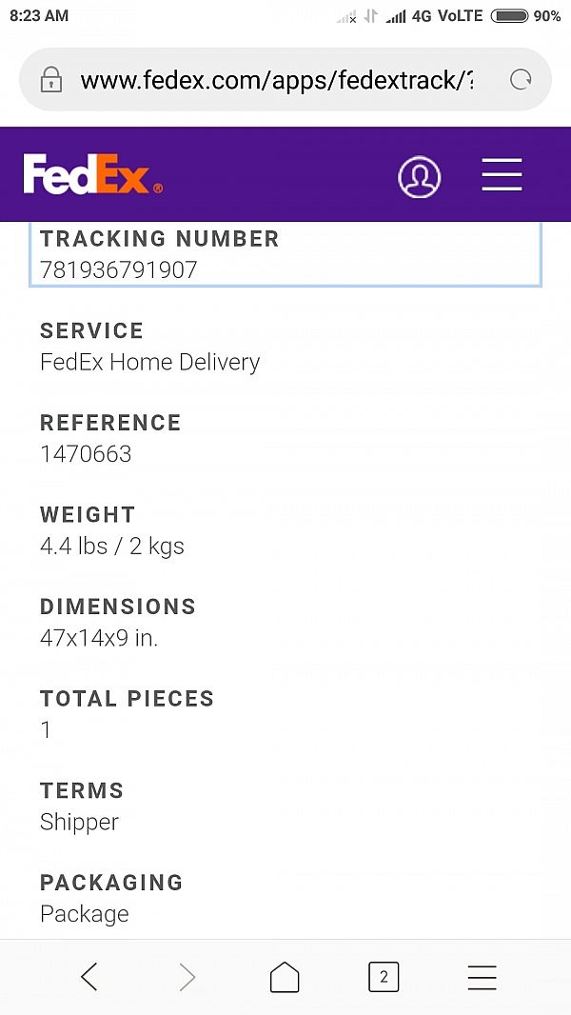Tap the dimensions value 47x14x9 in.
Viewport: 571px width, 1015px height.
point(99,638)
